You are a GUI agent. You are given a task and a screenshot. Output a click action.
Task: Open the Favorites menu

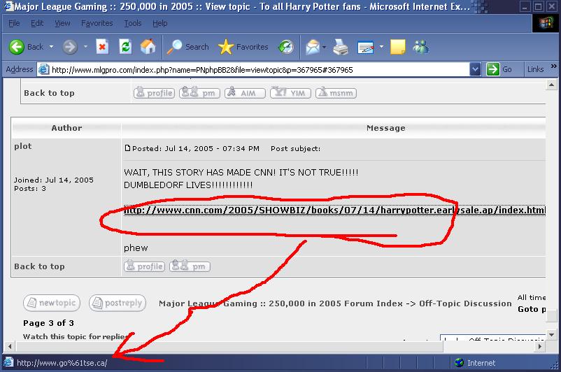click(x=97, y=23)
